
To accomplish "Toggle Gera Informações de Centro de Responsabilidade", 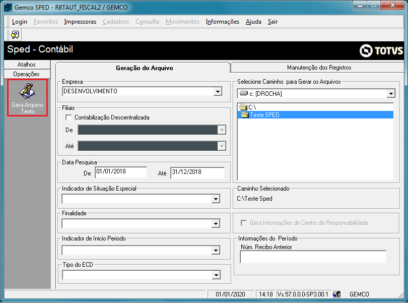I will coord(244,223).
